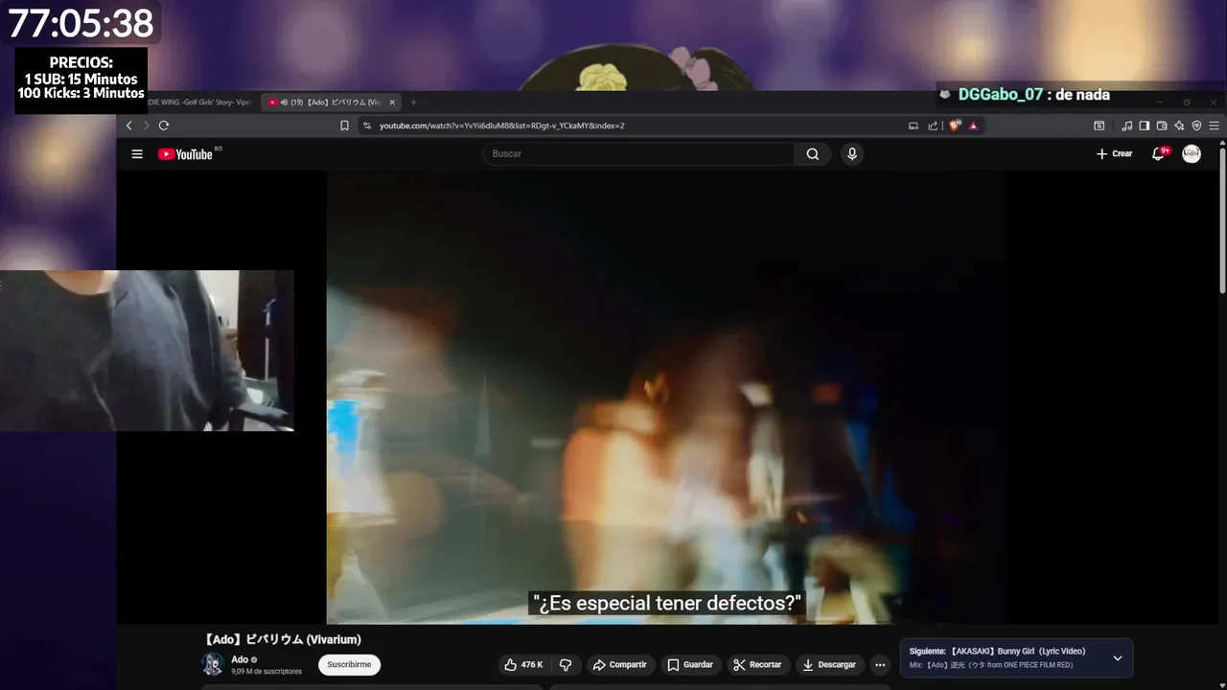Bookmark this page with the bookmark icon

344,126
